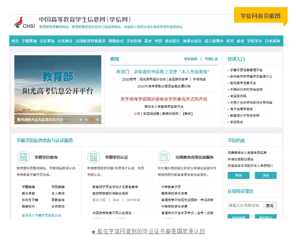Click the 在线验证码 input field
The width and height of the screenshot is (296, 242).
pos(245,206)
